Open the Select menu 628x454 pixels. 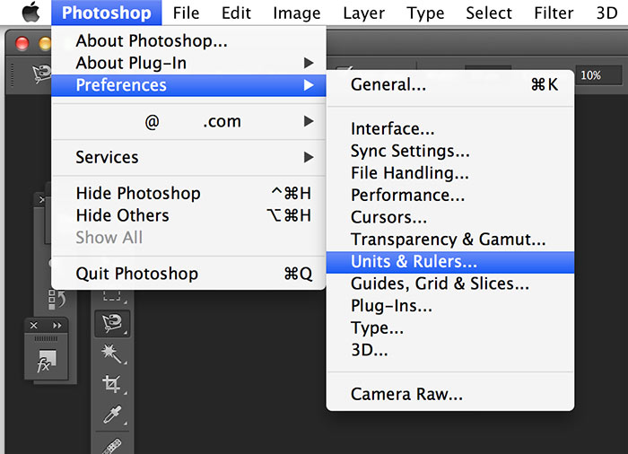489,13
